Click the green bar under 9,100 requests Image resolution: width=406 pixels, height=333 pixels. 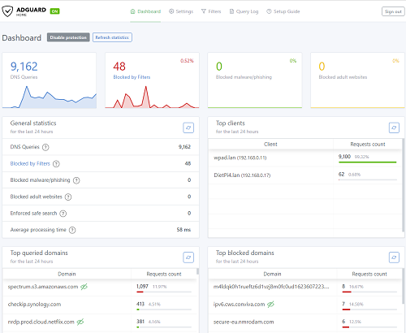point(368,162)
